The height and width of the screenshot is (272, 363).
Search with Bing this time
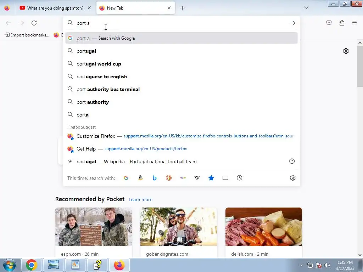coord(155,178)
